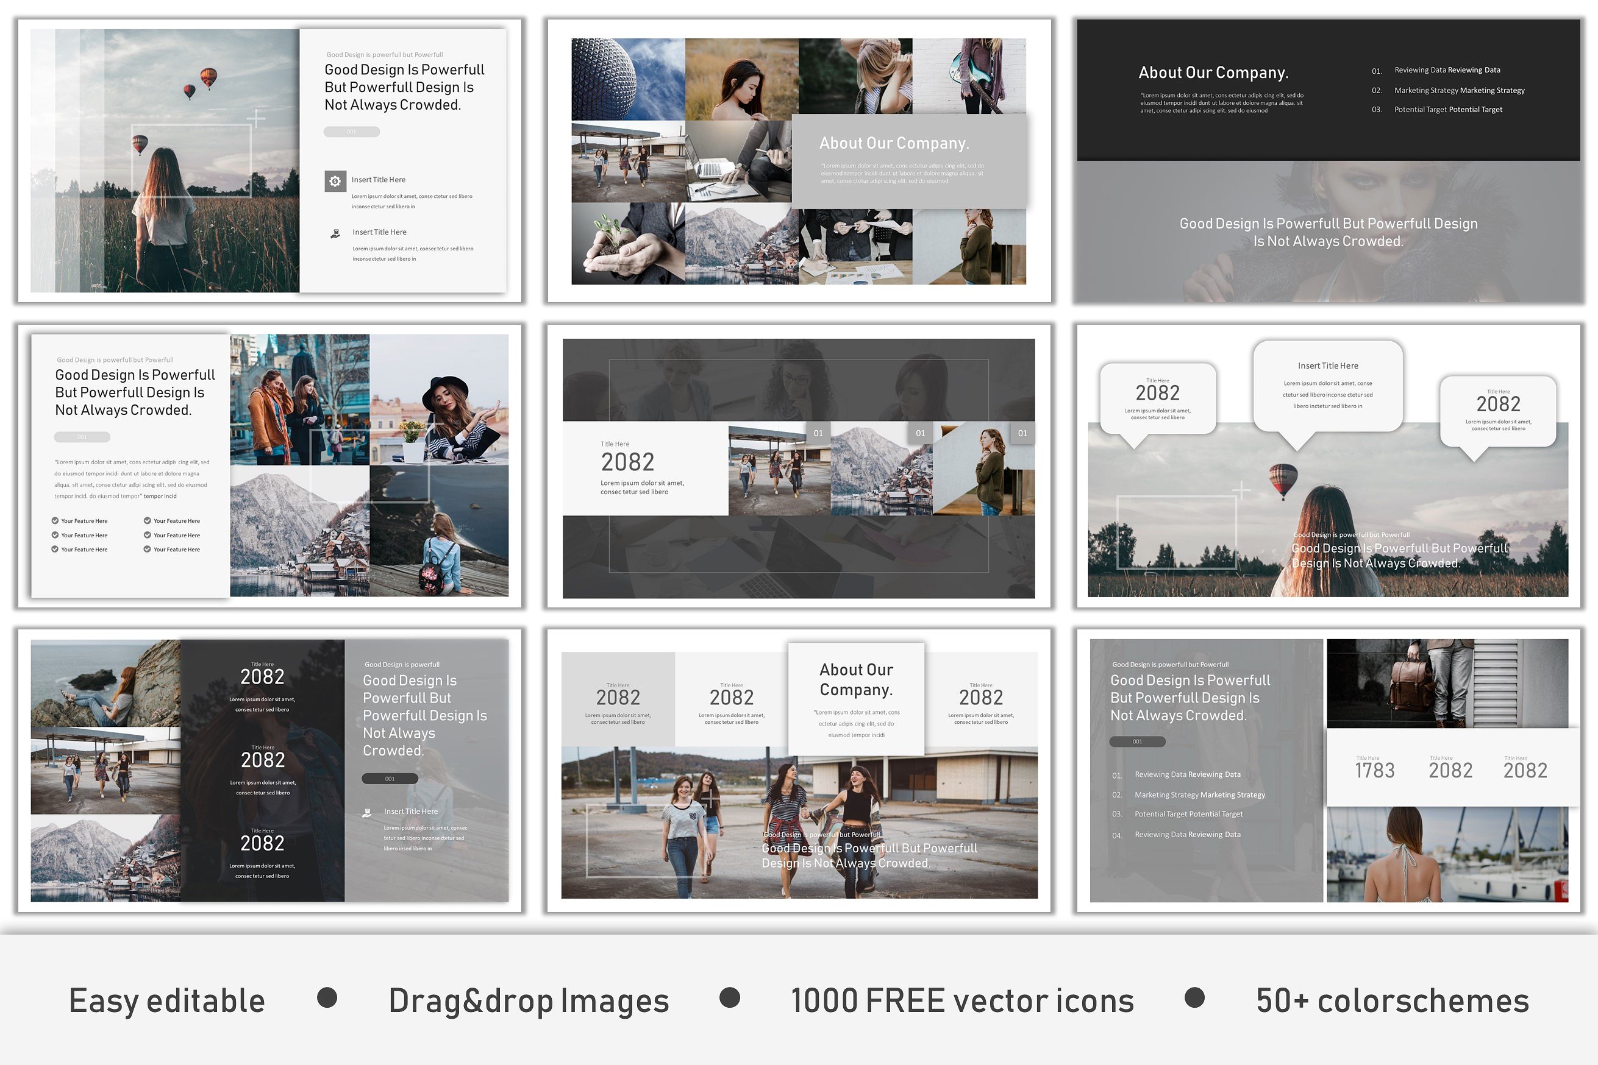Toggle the top-left Your Feature Here checkmark
The image size is (1598, 1065).
55,521
